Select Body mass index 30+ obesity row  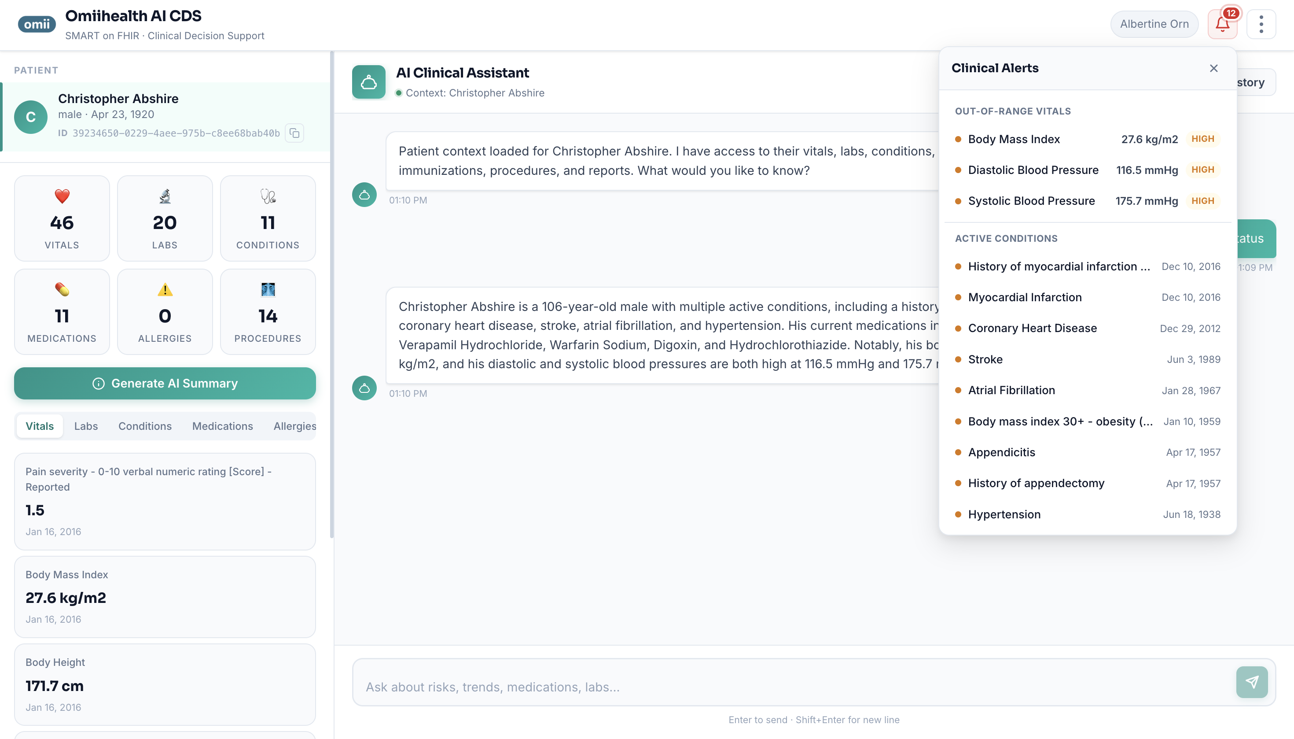point(1088,421)
